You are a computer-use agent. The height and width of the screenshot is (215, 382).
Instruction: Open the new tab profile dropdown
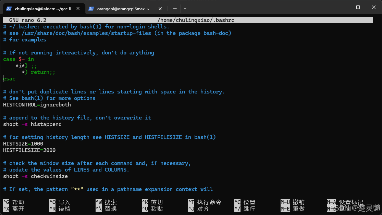coord(185,9)
